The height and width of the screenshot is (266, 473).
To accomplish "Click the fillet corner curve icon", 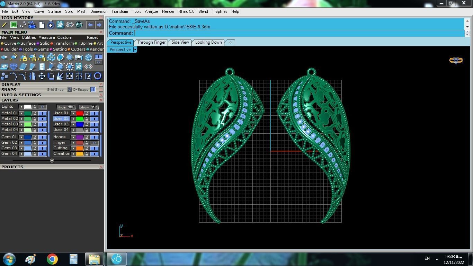I will tap(23, 76).
